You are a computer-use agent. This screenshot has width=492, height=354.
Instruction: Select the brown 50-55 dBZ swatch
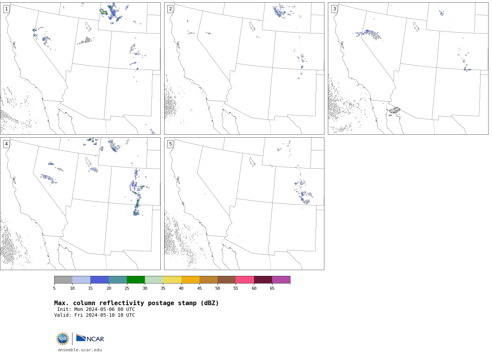[227, 280]
